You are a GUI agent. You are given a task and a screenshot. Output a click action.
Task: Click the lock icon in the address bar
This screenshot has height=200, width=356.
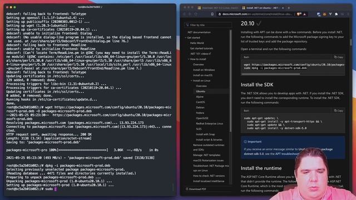point(220,14)
